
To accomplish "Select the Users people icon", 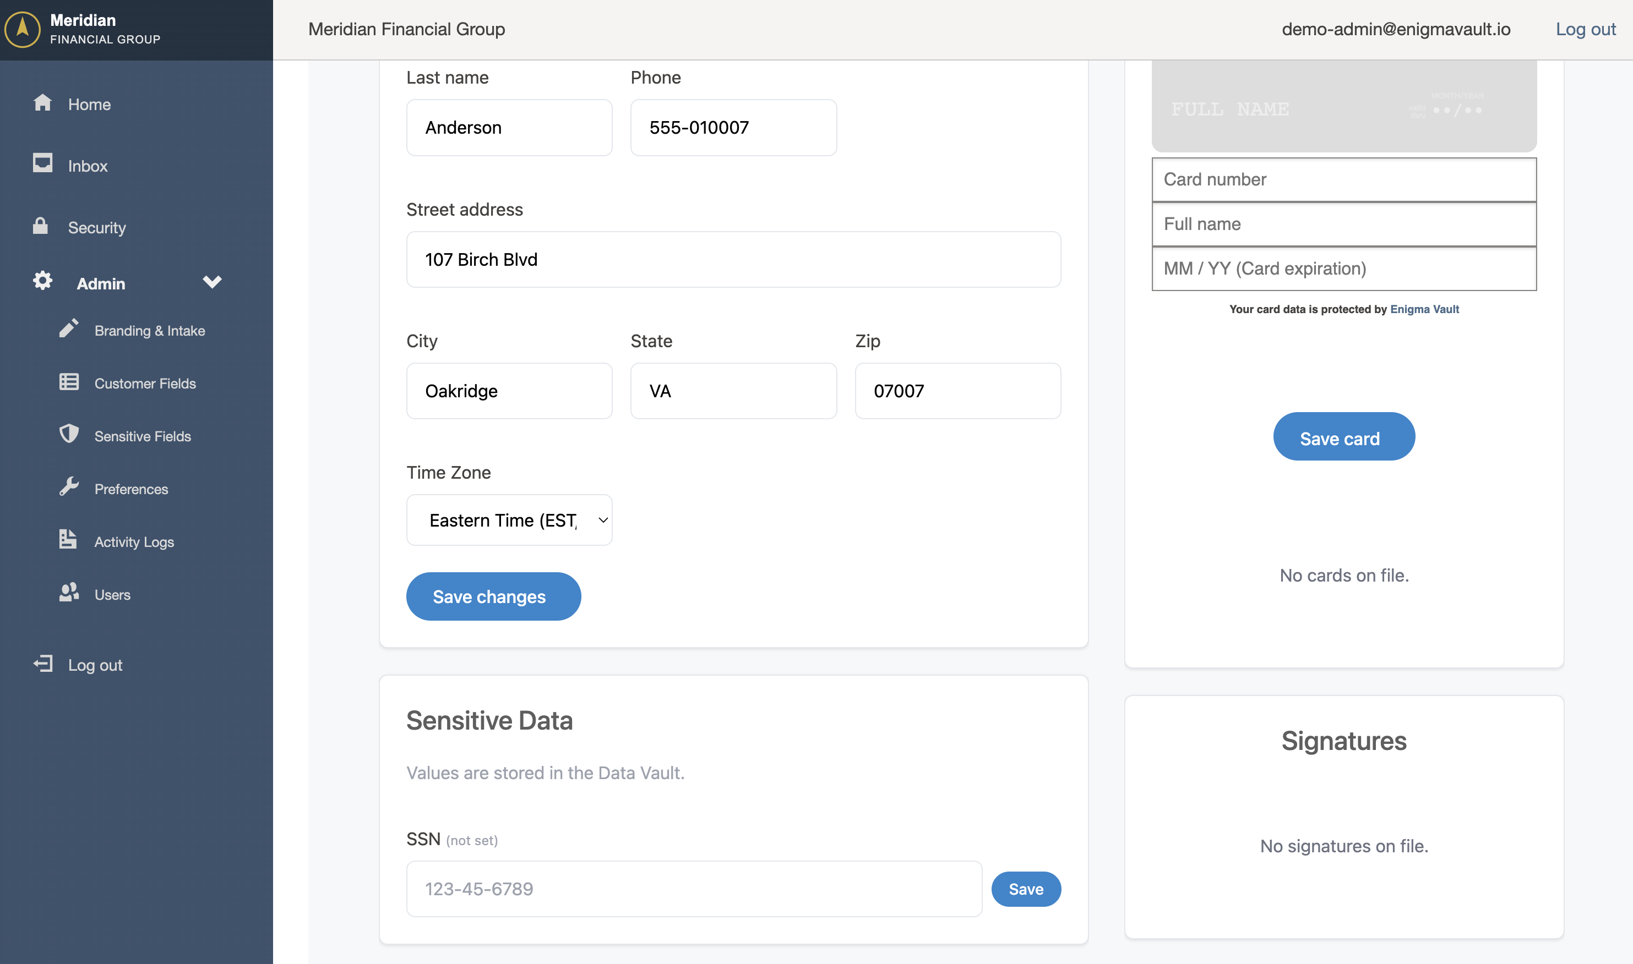I will click(x=69, y=592).
